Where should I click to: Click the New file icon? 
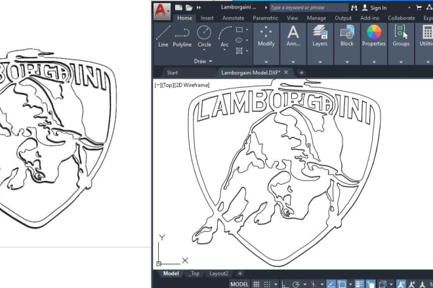point(178,8)
